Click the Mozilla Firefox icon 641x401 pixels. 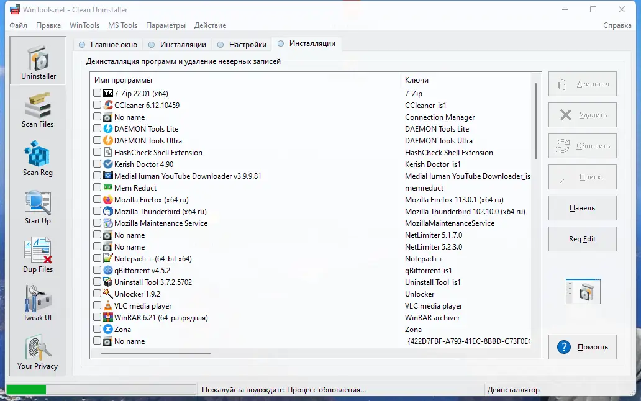click(x=108, y=200)
